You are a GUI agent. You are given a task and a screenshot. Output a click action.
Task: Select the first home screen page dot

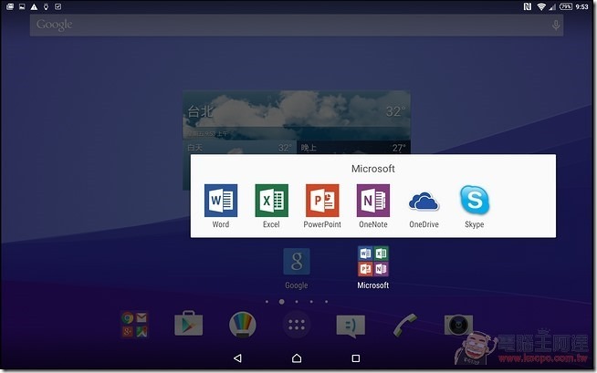pyautogui.click(x=267, y=302)
